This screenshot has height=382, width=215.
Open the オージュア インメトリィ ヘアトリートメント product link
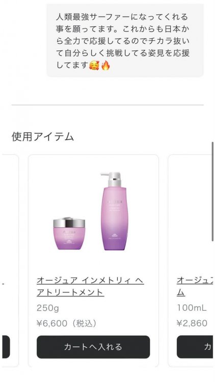click(90, 286)
